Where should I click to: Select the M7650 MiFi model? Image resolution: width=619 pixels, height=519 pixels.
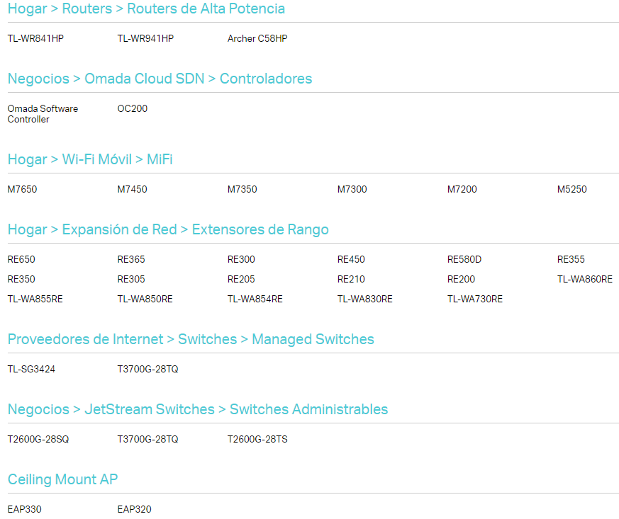click(x=22, y=190)
